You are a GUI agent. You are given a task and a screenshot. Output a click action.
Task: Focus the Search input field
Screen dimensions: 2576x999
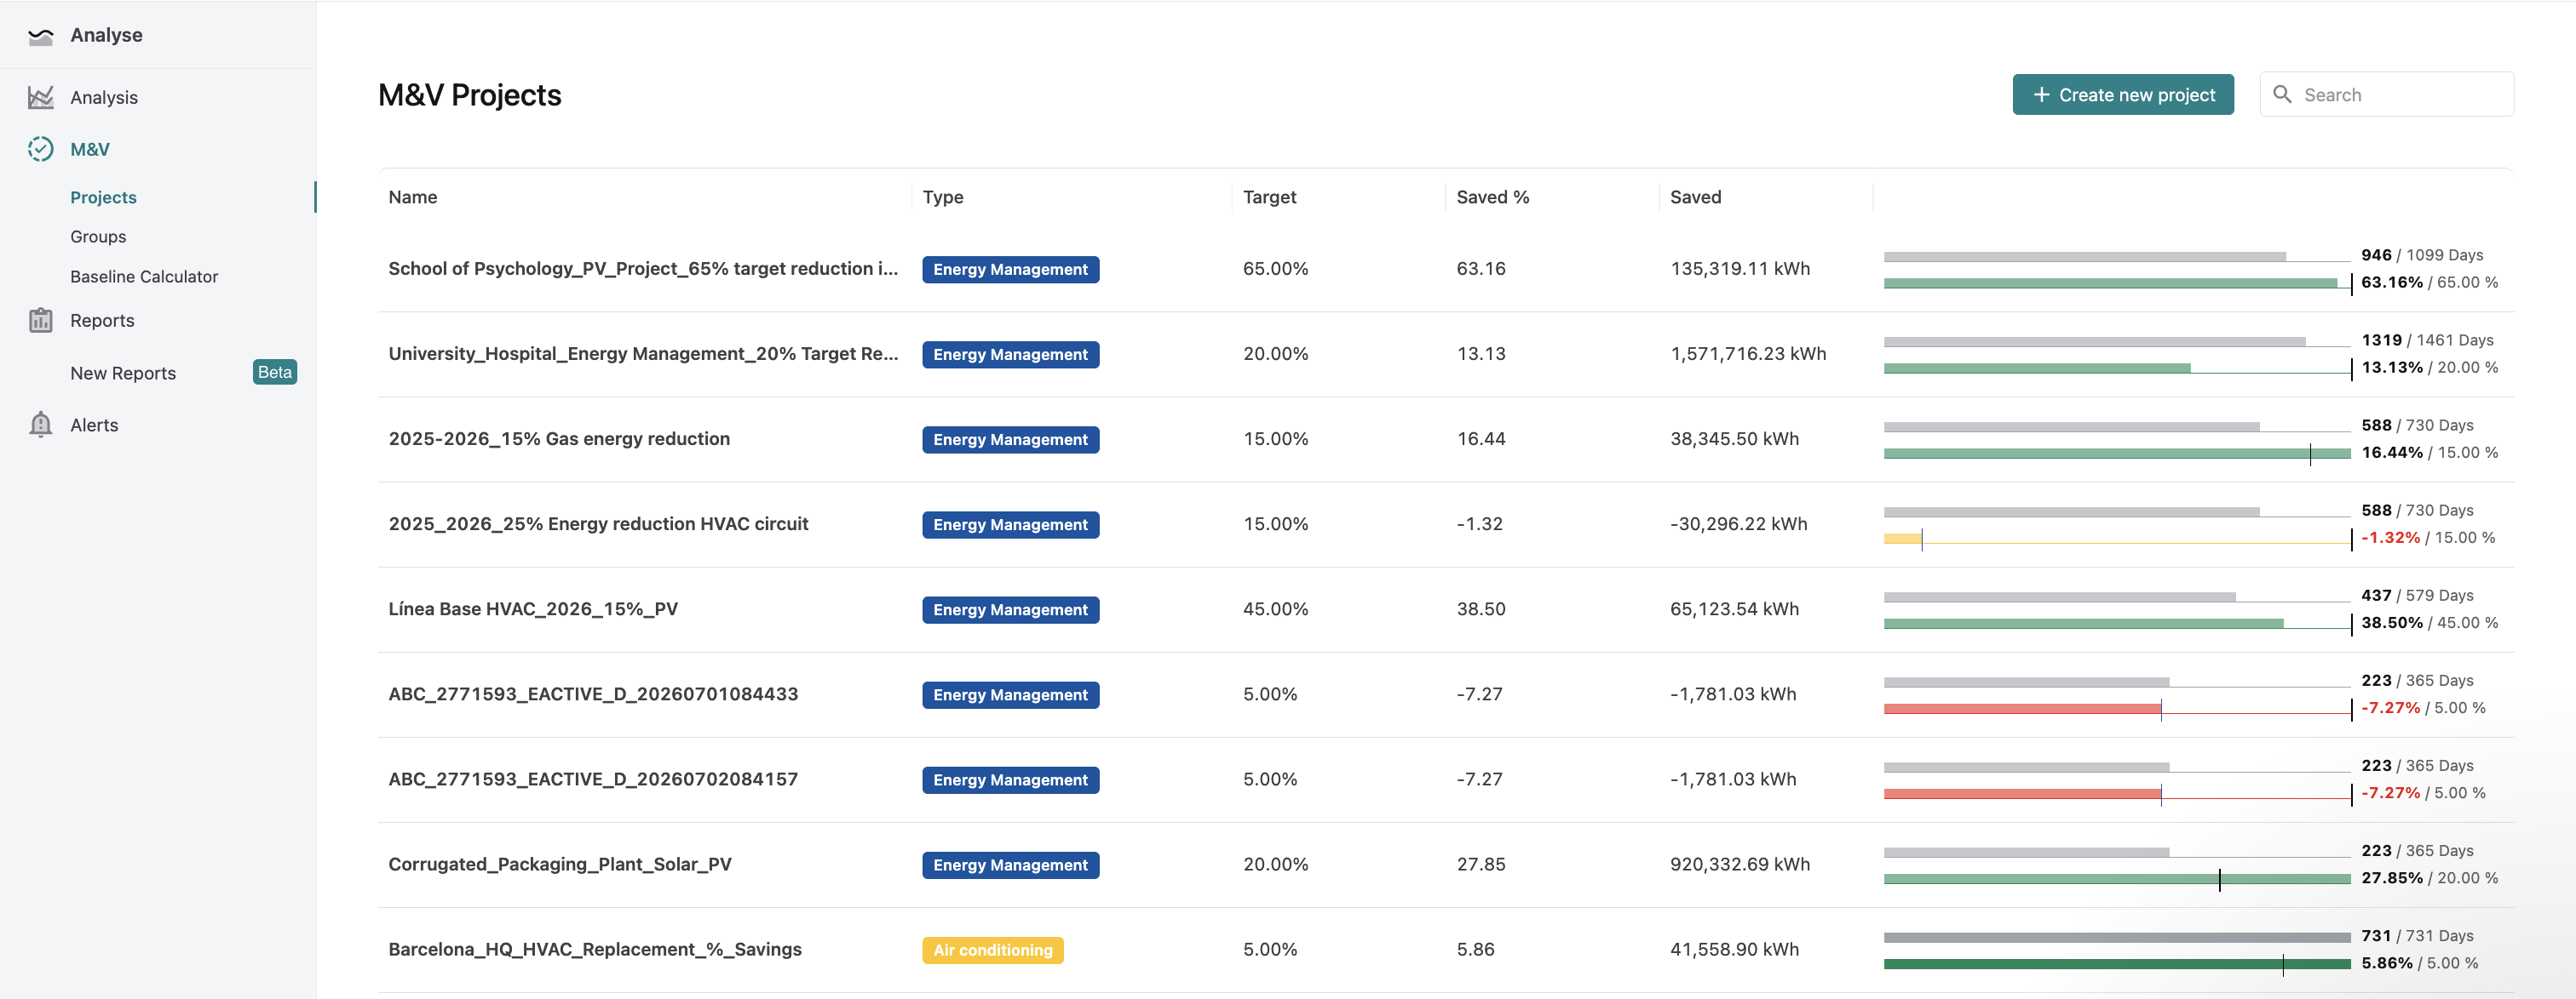[2387, 94]
